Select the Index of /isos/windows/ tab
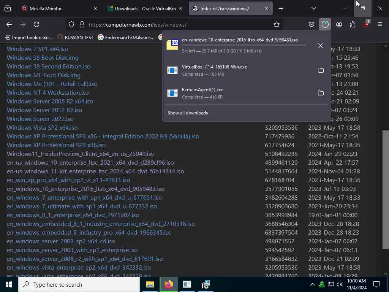 click(231, 9)
